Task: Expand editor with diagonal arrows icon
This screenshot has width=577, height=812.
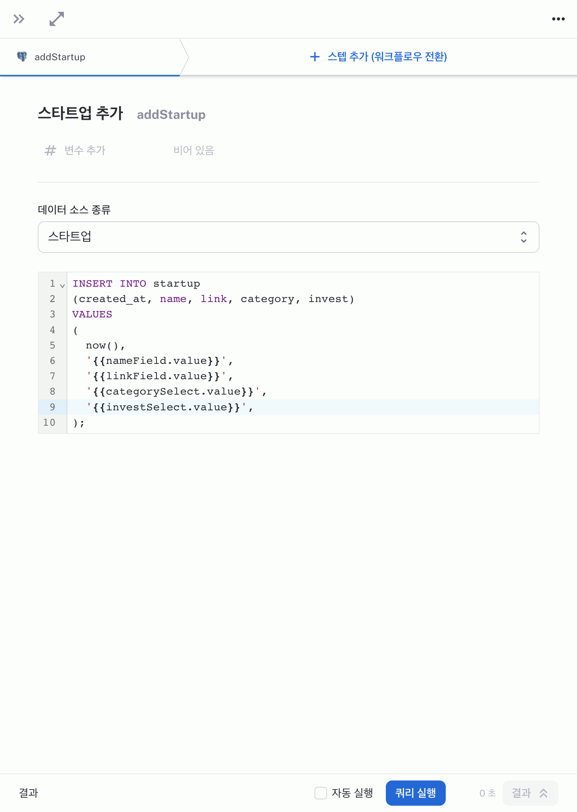Action: [x=57, y=19]
